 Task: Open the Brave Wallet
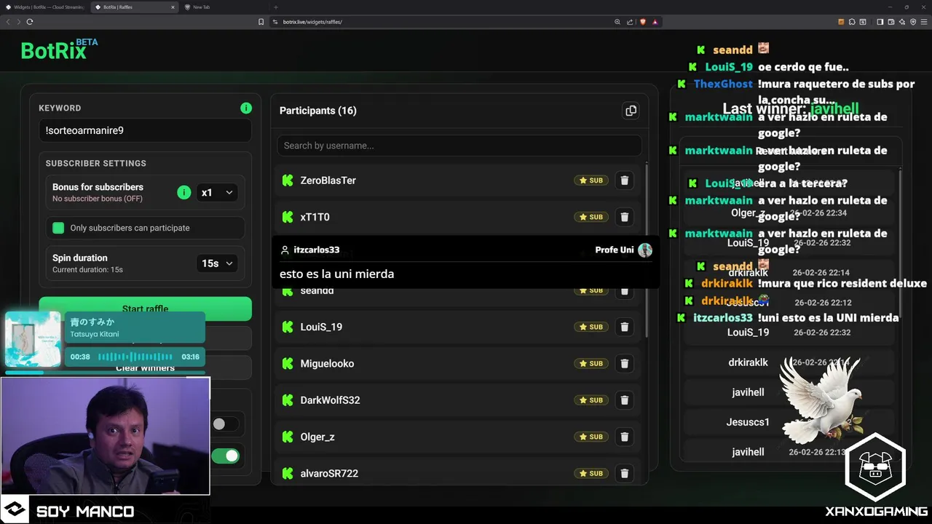891,22
